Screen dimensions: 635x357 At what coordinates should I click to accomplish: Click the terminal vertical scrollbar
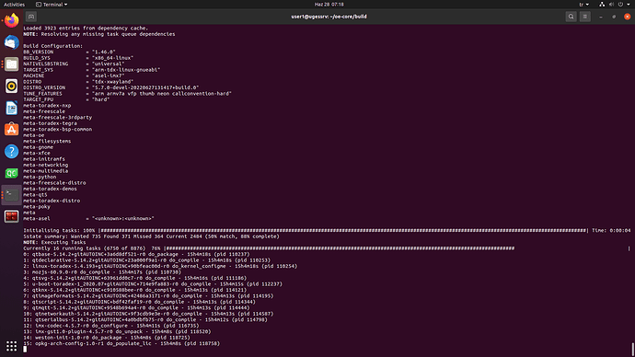(632, 350)
